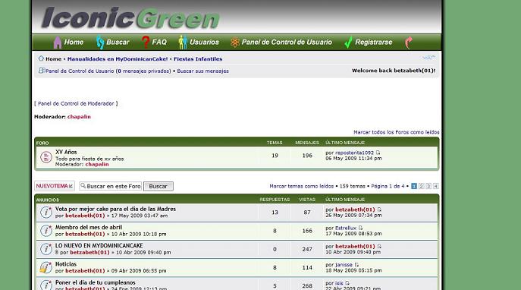Click the Buscar search button
Image resolution: width=521 pixels, height=290 pixels.
pos(158,186)
